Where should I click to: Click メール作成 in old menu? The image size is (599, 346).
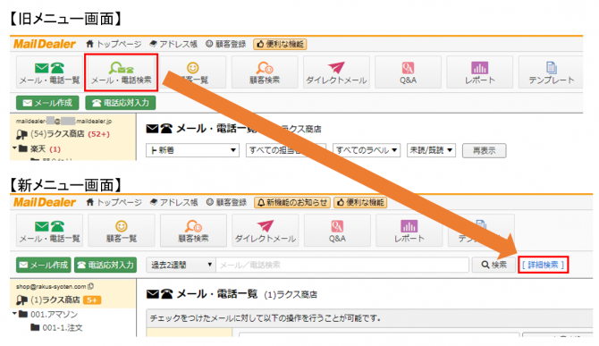[47, 103]
